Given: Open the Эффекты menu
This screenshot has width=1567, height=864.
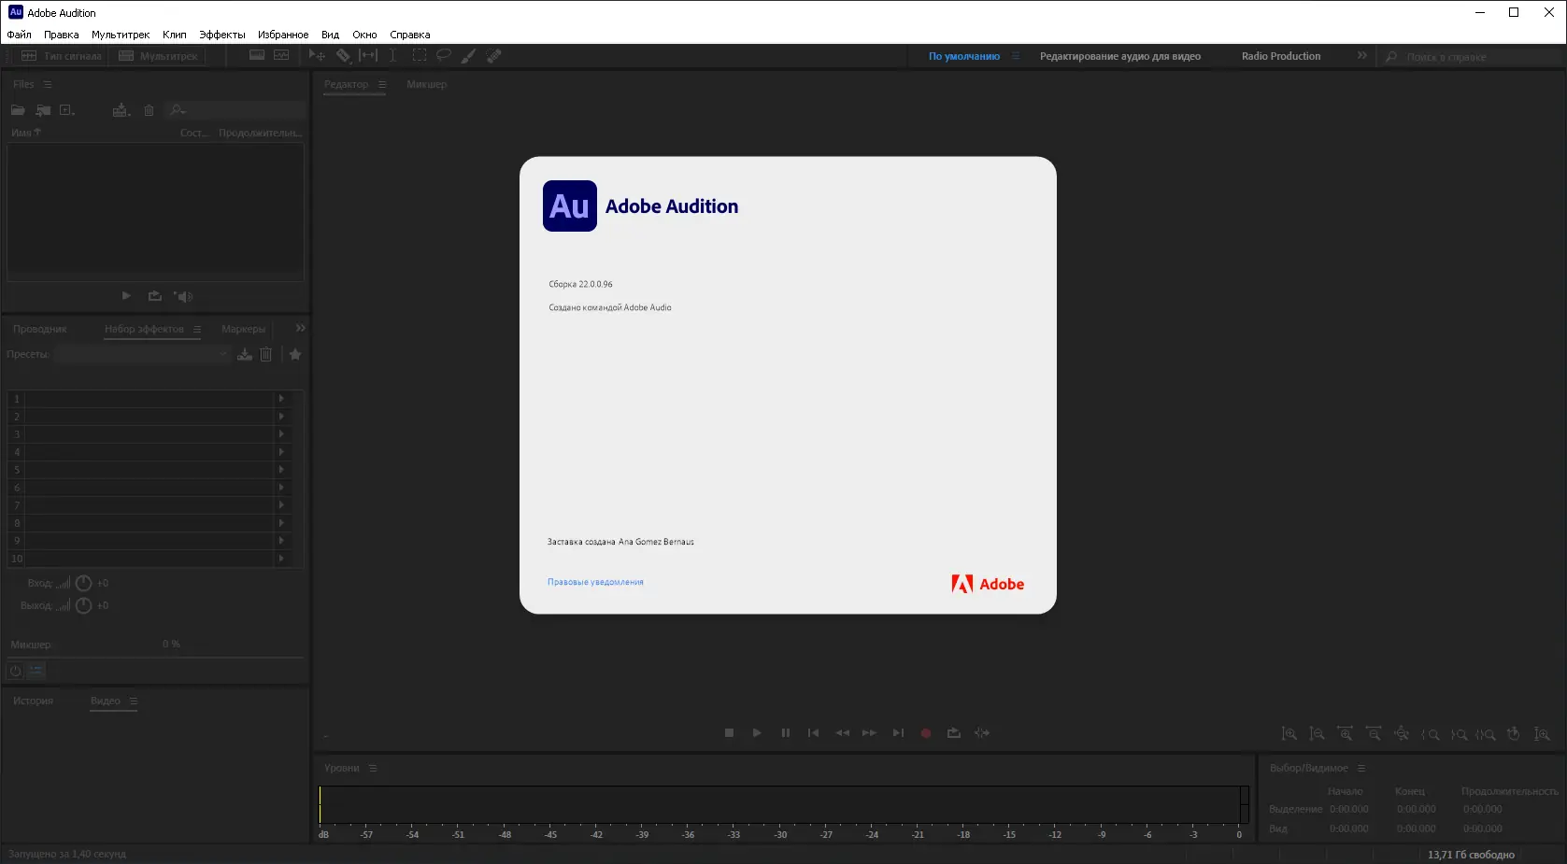Looking at the screenshot, I should click(221, 34).
